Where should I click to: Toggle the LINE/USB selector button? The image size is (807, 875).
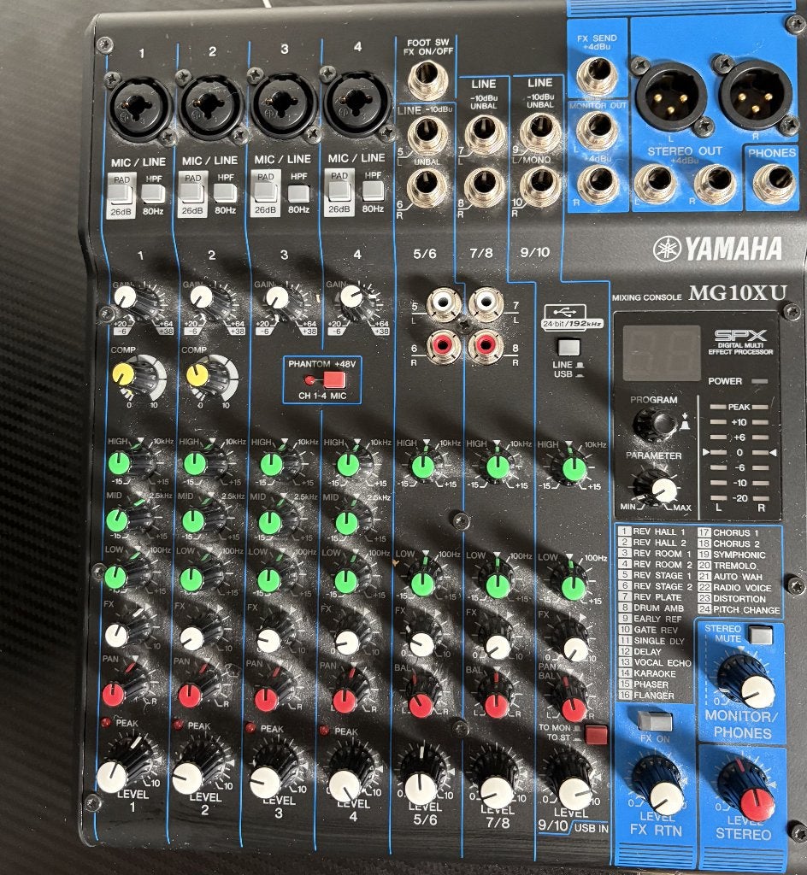[568, 348]
